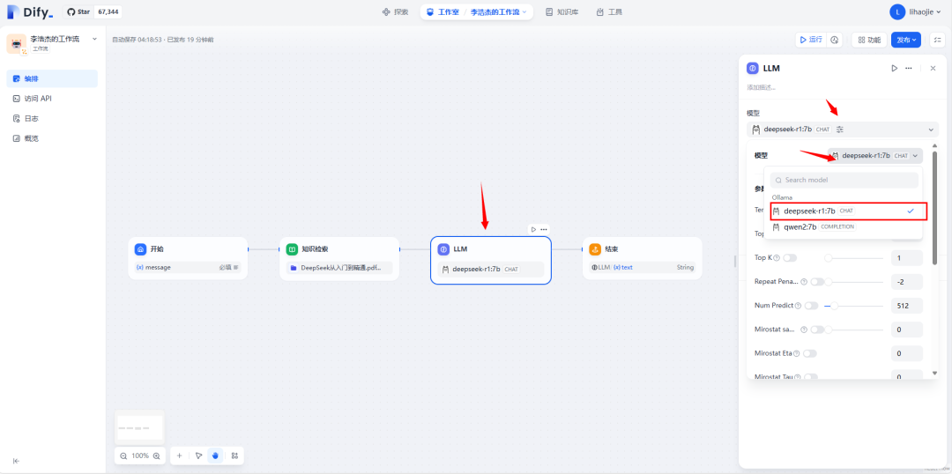Screen dimensions: 952x474
Task: Close the LLM settings panel
Action: click(x=933, y=69)
